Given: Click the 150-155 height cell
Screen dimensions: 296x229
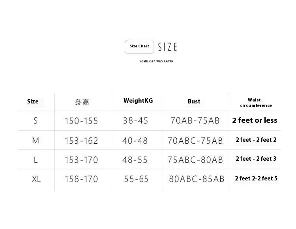Looking at the screenshot, I should 81,121.
